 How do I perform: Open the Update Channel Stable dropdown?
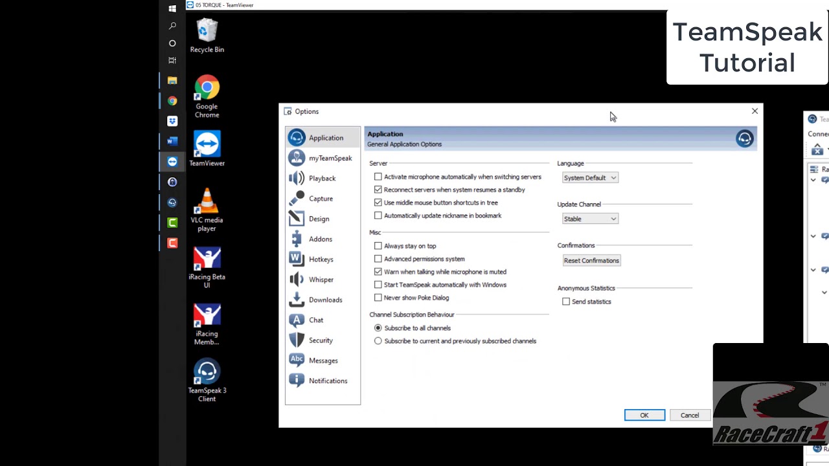point(590,219)
